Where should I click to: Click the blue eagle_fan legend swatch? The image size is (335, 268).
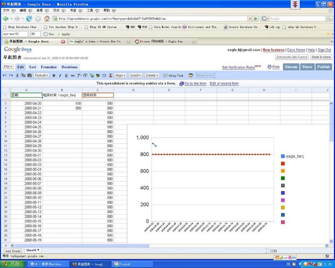pyautogui.click(x=283, y=156)
